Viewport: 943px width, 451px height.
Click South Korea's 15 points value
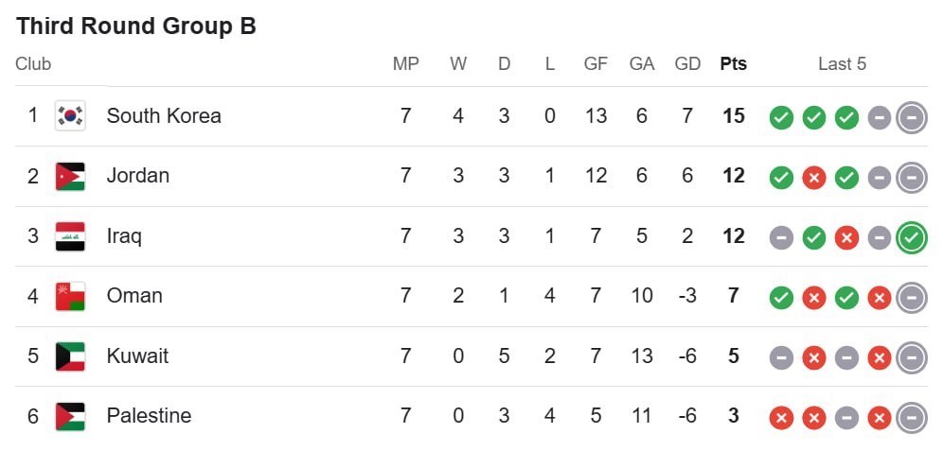733,116
